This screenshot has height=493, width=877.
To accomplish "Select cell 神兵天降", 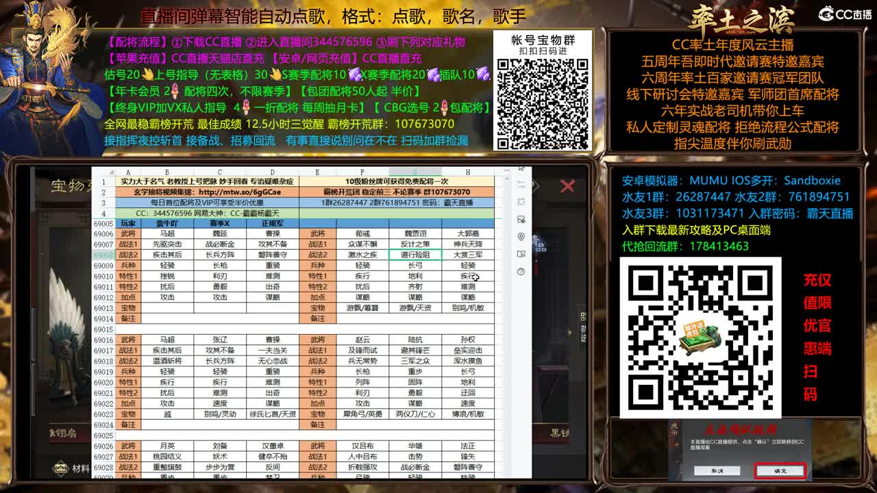I will click(468, 244).
